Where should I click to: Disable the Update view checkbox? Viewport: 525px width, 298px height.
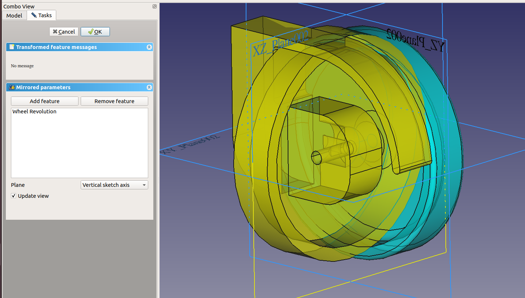pos(14,196)
